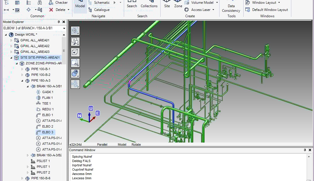Expand the PIPE 100-B-1 tree node
This screenshot has width=314, height=181.
pos(22,69)
